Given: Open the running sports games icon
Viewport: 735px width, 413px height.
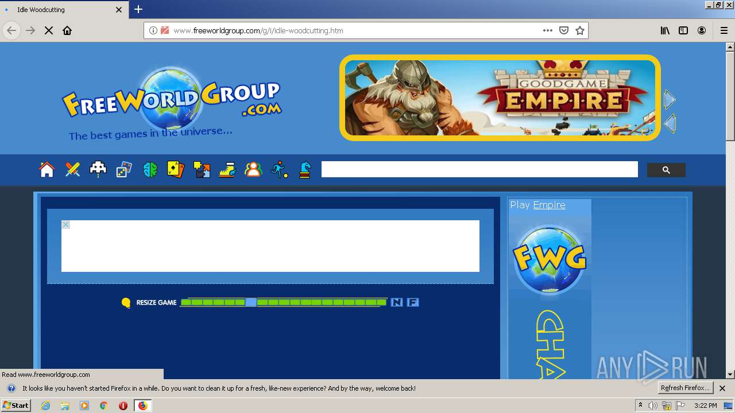Looking at the screenshot, I should (x=279, y=170).
